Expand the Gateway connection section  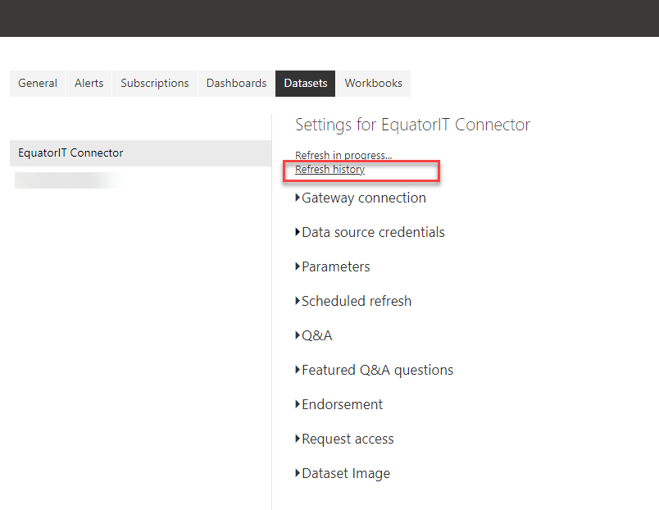[363, 198]
